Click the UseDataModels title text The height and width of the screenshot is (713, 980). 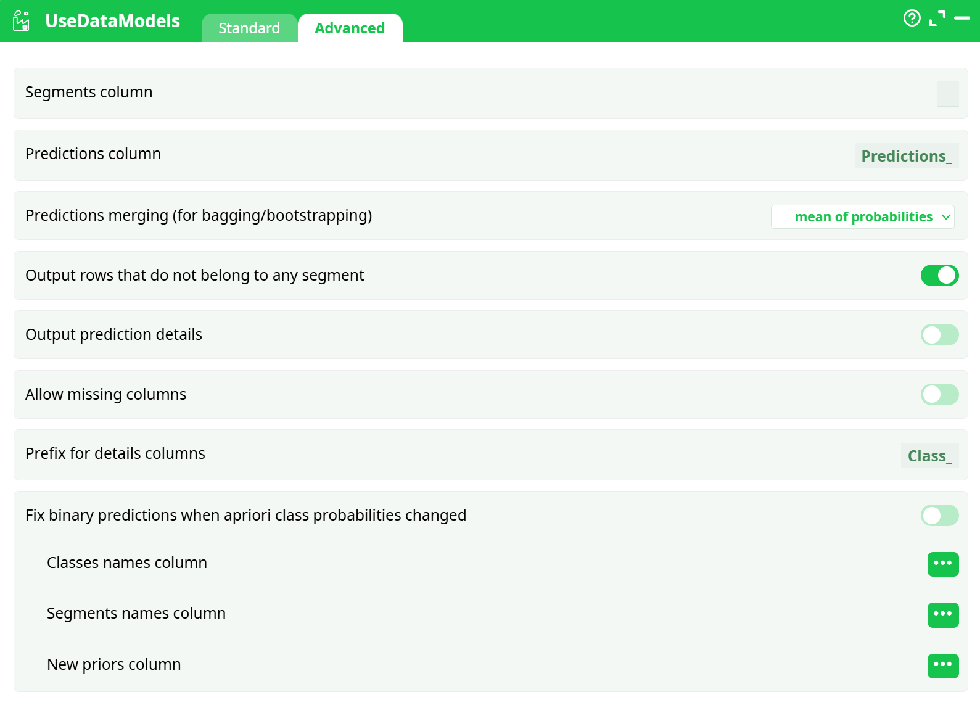[x=112, y=21]
